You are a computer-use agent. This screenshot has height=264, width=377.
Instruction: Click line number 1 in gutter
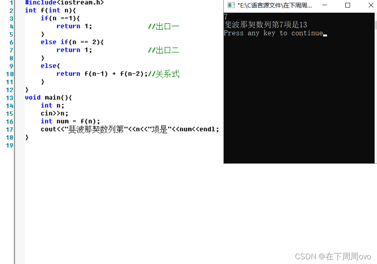[x=11, y=3]
